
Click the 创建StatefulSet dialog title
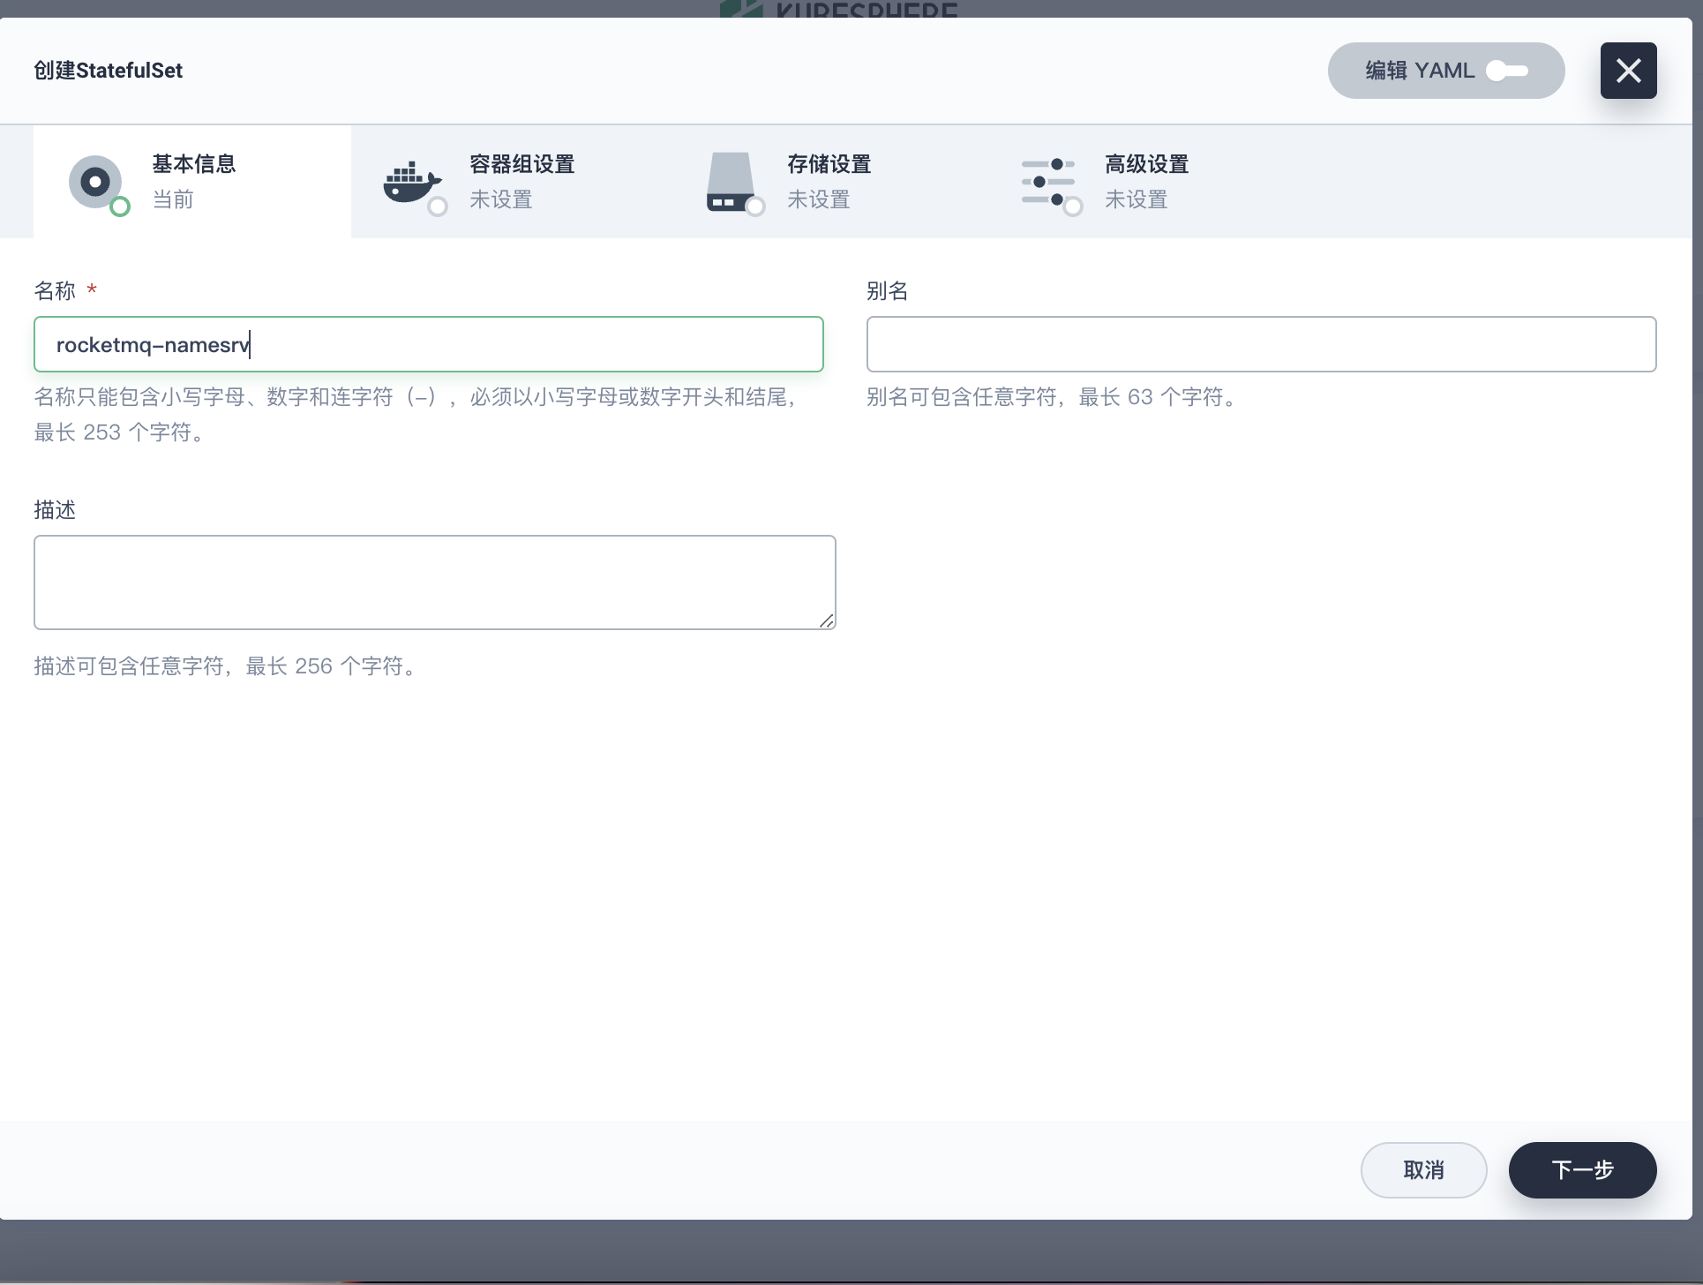108,71
